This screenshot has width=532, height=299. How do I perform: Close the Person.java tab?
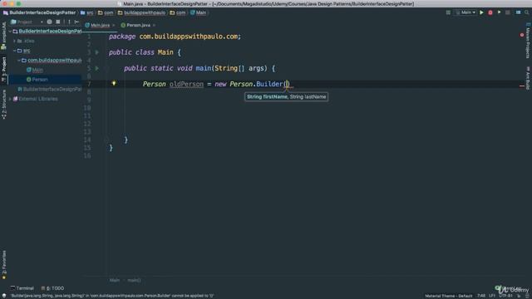click(154, 25)
